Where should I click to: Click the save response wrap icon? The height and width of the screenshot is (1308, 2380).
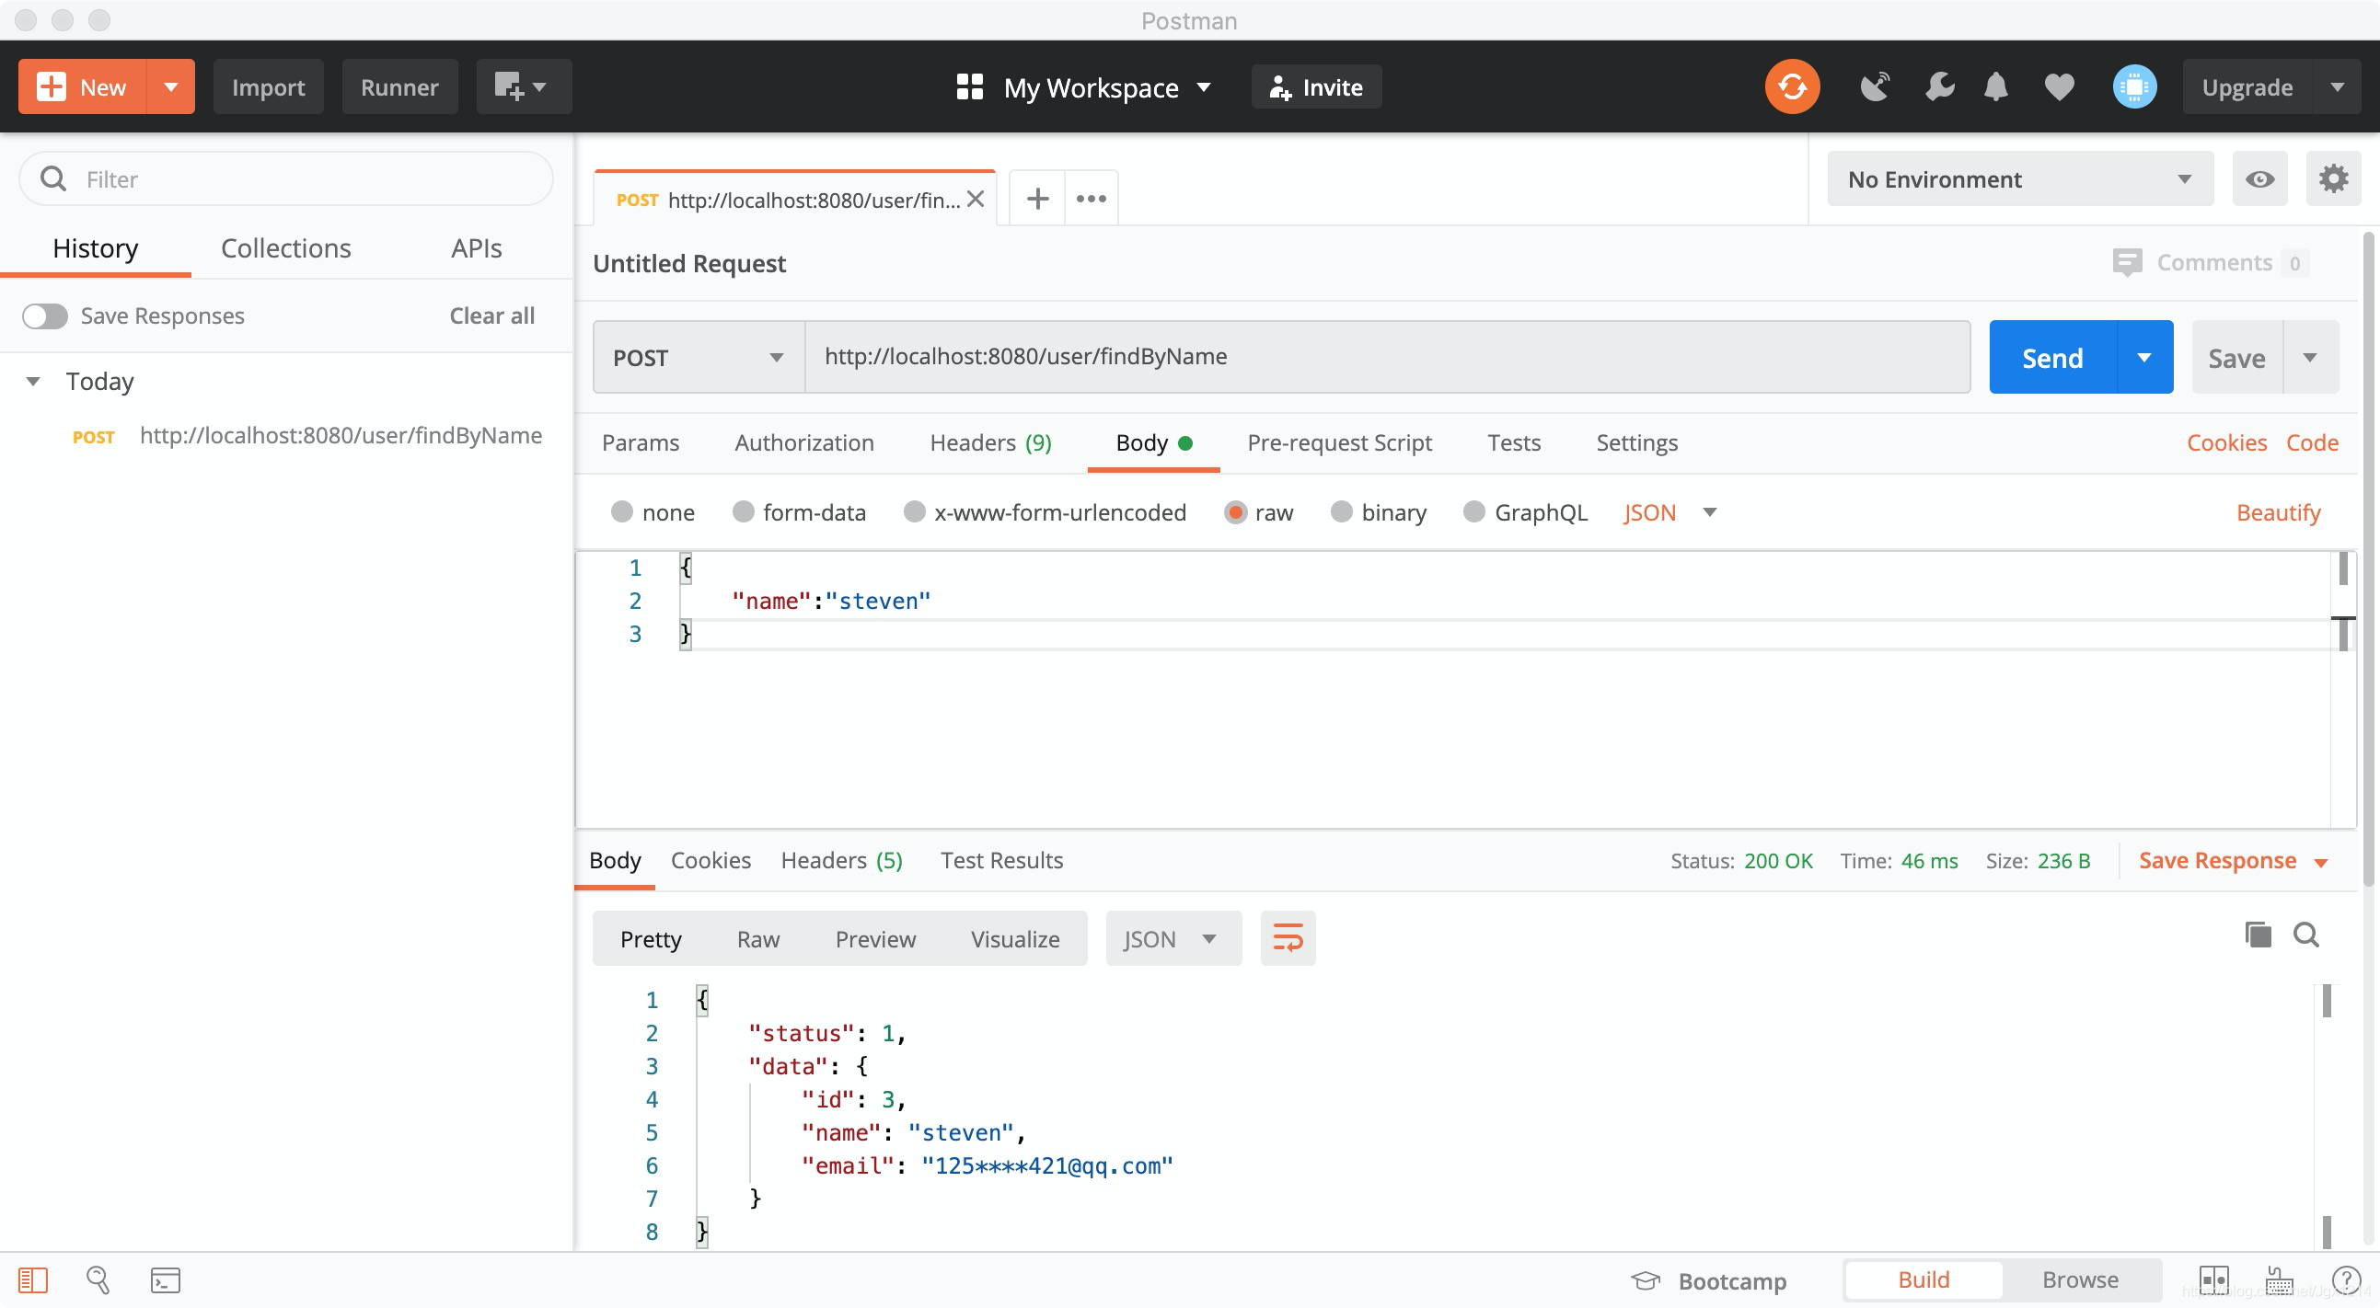click(1289, 937)
